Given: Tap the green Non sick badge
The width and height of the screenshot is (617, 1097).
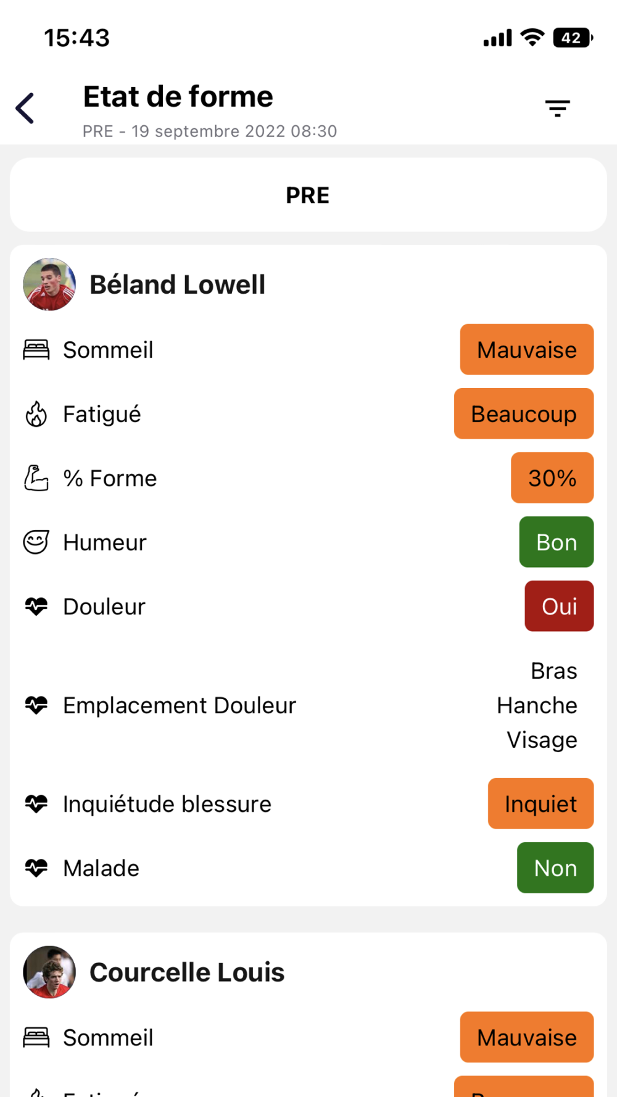Looking at the screenshot, I should pyautogui.click(x=555, y=867).
